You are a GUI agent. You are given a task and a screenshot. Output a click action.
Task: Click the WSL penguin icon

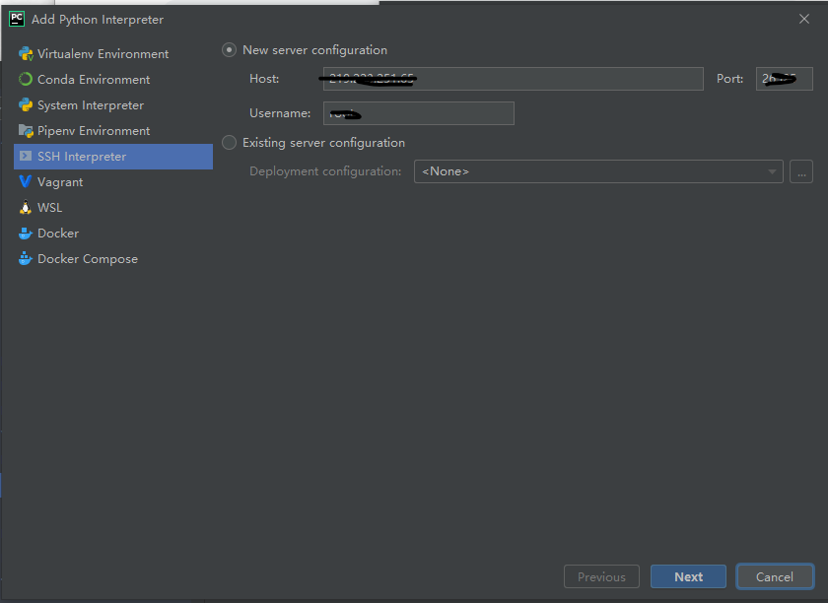click(x=26, y=208)
